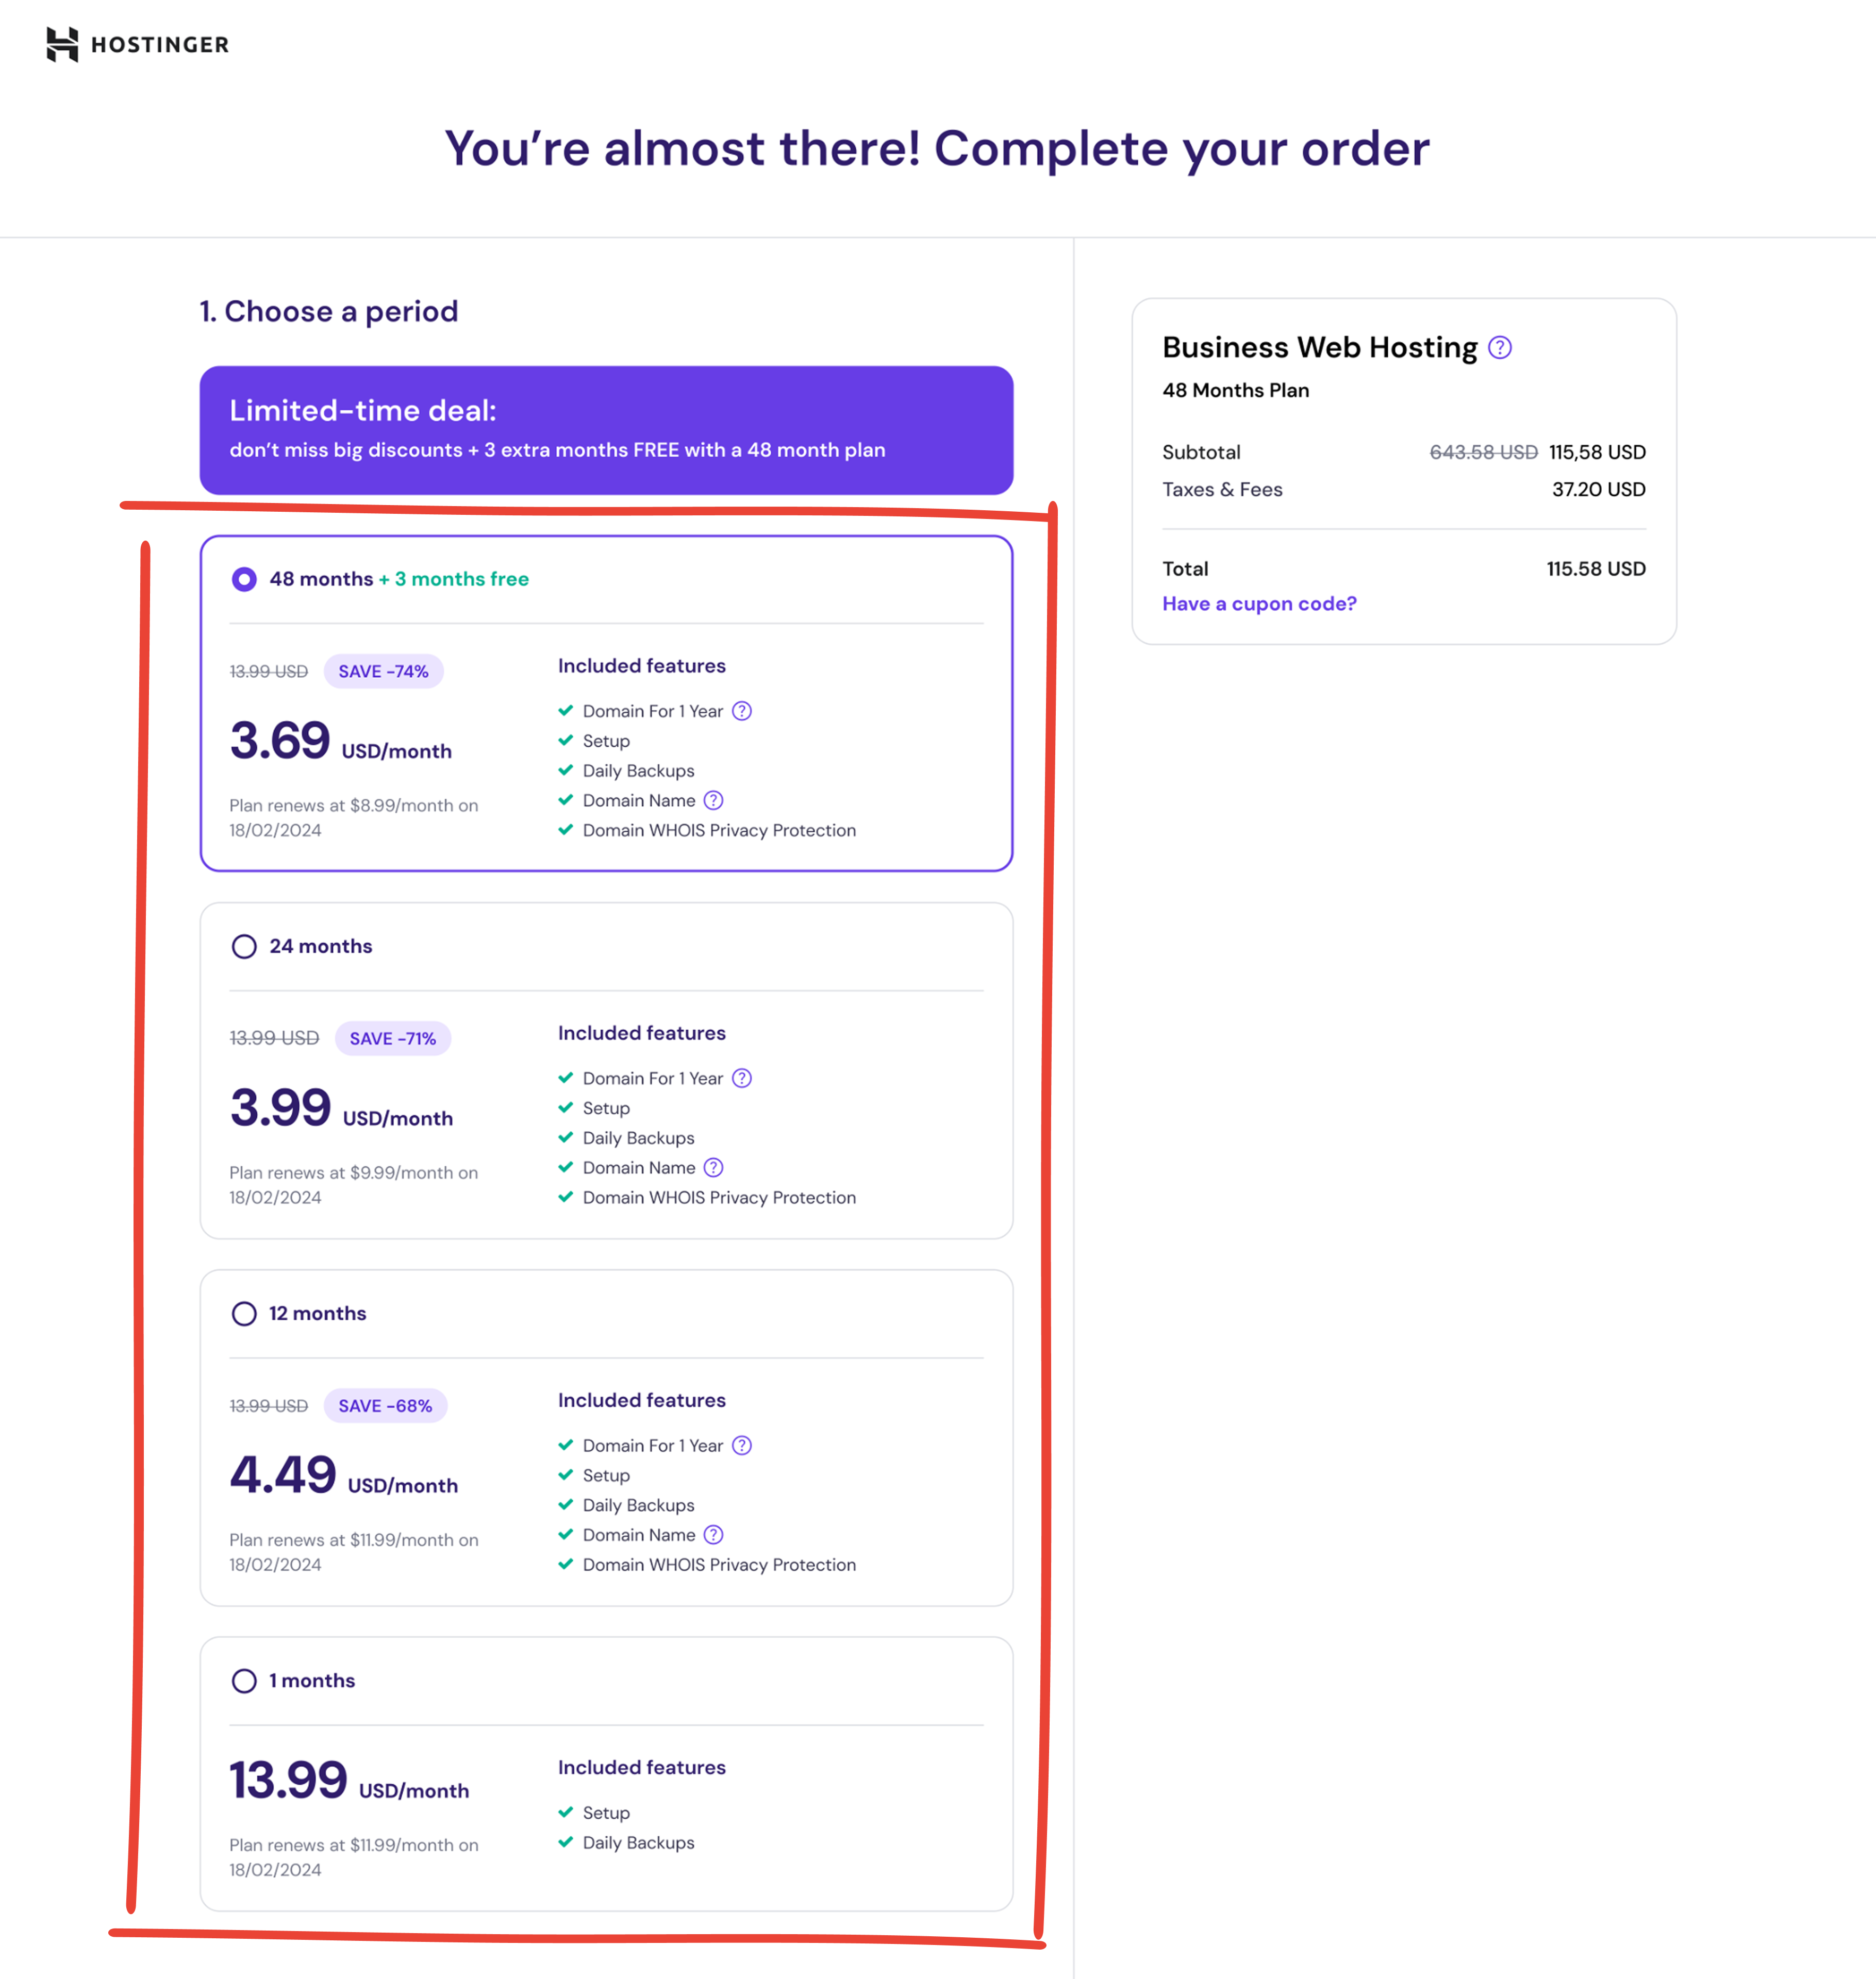Click Domain For 1 Year info icon in 12-month plan
Viewport: 1876px width, 1979px height.
741,1445
